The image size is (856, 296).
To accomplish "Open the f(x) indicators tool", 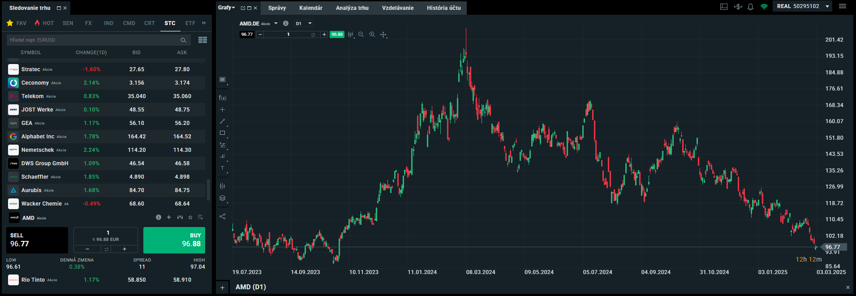I will tap(223, 98).
